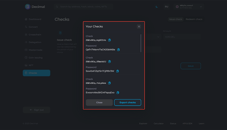Go to the Coin issuing menu item
The height and width of the screenshot is (130, 227).
click(36, 58)
